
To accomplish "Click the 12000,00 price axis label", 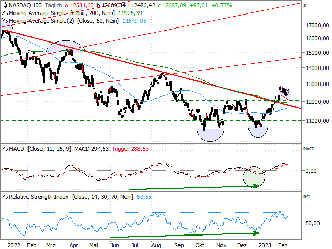I will (x=317, y=102).
